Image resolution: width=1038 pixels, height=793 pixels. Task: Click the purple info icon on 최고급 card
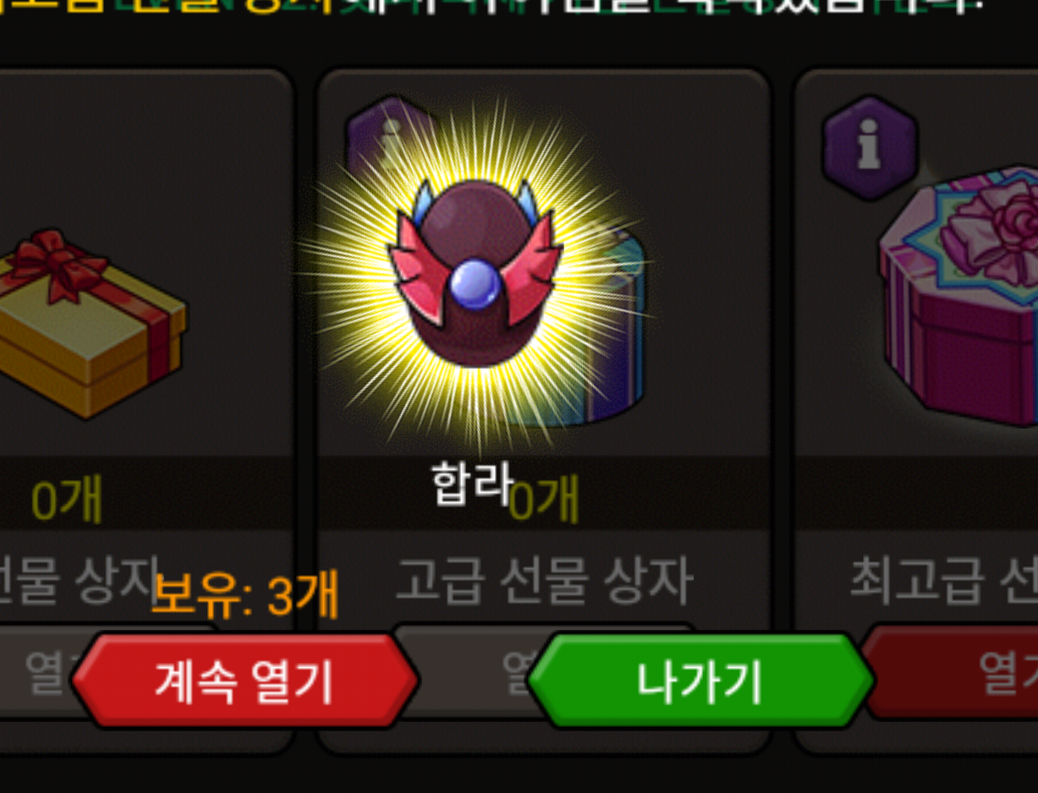tap(869, 147)
